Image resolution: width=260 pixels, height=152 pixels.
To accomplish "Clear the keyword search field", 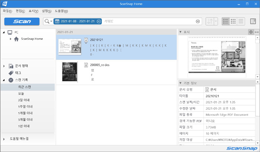I will pyautogui.click(x=198, y=22).
